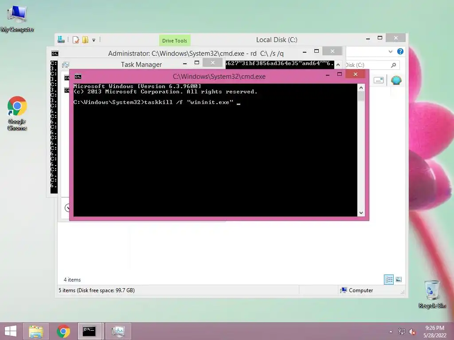Click the muted volume tray icon
This screenshot has height=340, width=454.
tap(412, 331)
